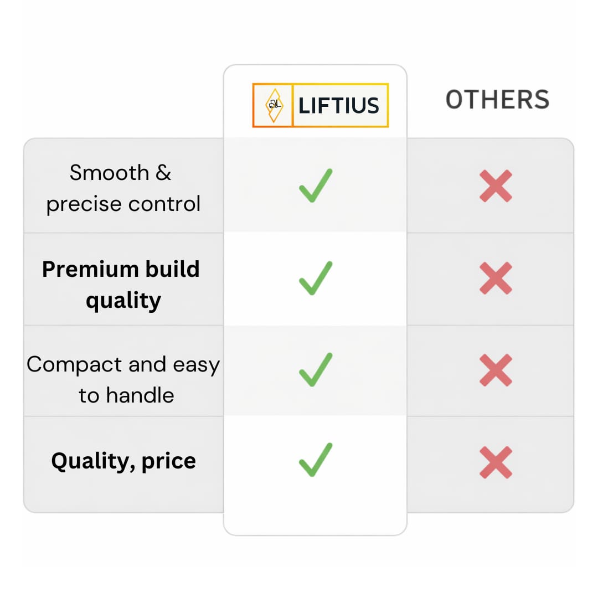Click the word 'Smooth &' in first row
Image resolution: width=598 pixels, height=598 pixels.
pos(120,173)
